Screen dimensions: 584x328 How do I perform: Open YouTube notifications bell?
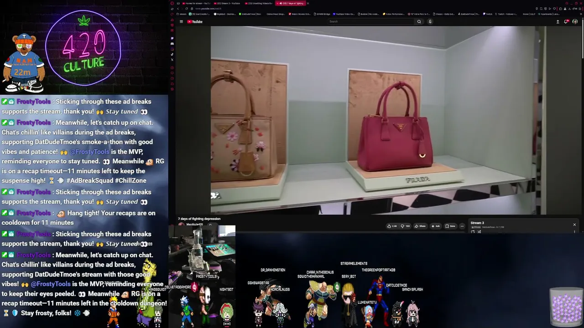566,21
